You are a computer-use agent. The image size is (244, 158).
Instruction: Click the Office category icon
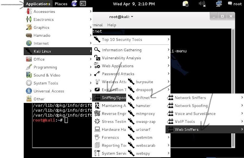click(x=29, y=59)
